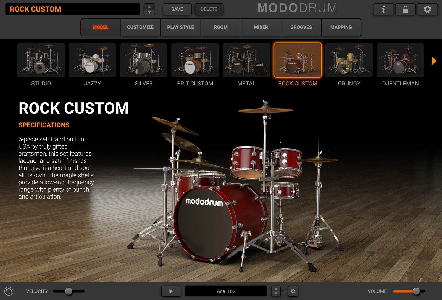
Task: Select the METAL drum kit thumbnail
Action: (246, 60)
